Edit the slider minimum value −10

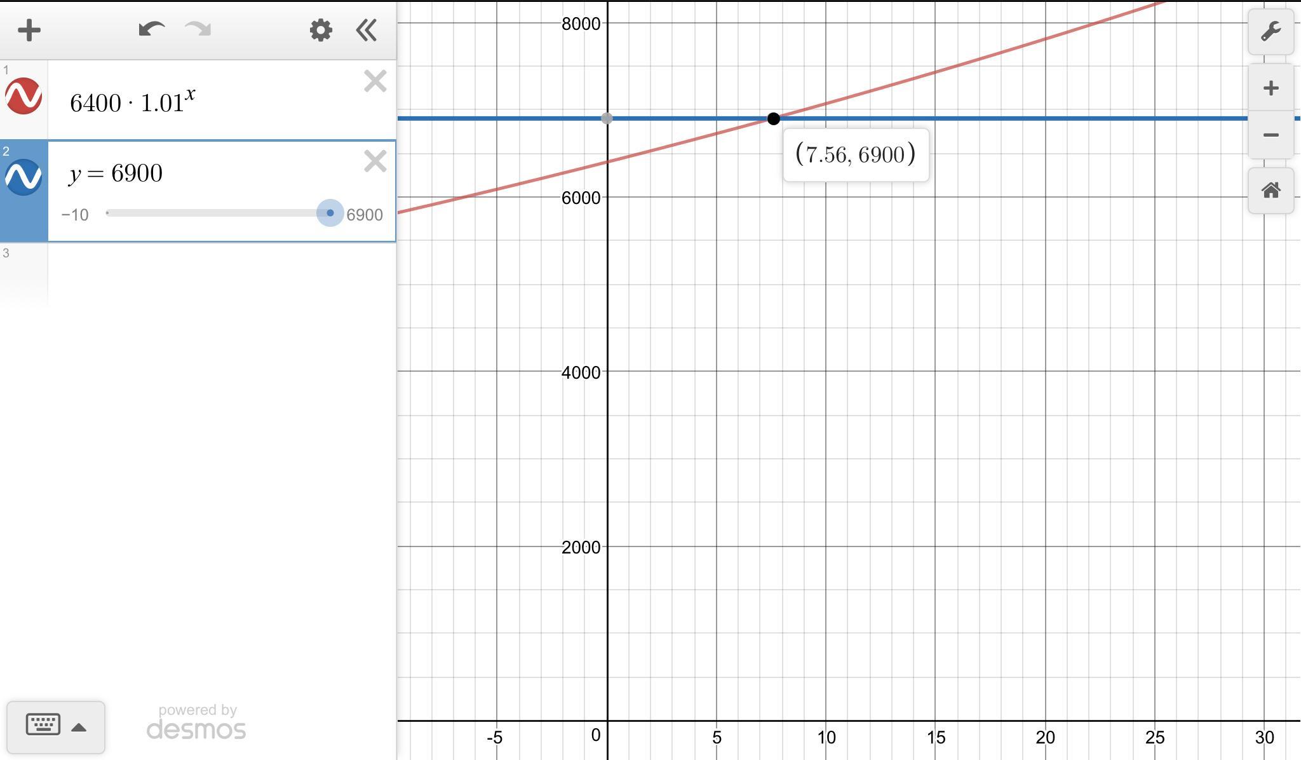[75, 215]
